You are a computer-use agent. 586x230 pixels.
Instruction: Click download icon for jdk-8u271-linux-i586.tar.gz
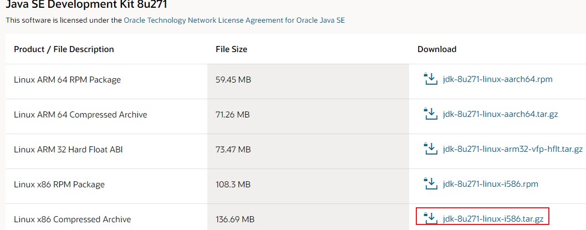430,218
